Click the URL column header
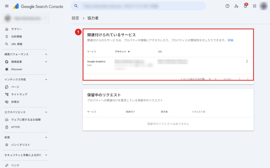The width and height of the screenshot is (270, 168). 160,52
